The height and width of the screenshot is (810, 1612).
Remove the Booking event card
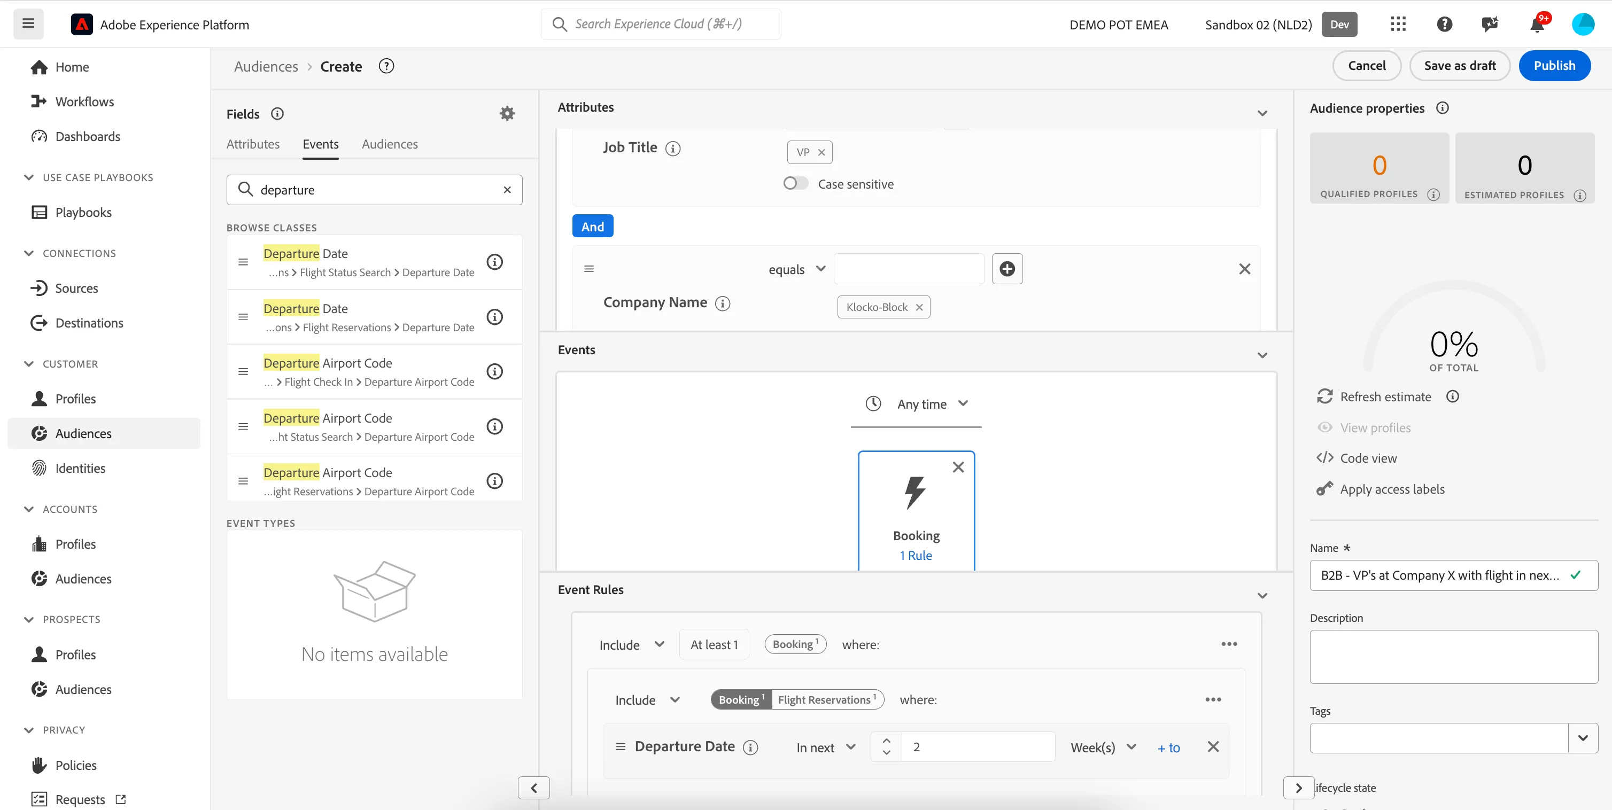tap(958, 467)
